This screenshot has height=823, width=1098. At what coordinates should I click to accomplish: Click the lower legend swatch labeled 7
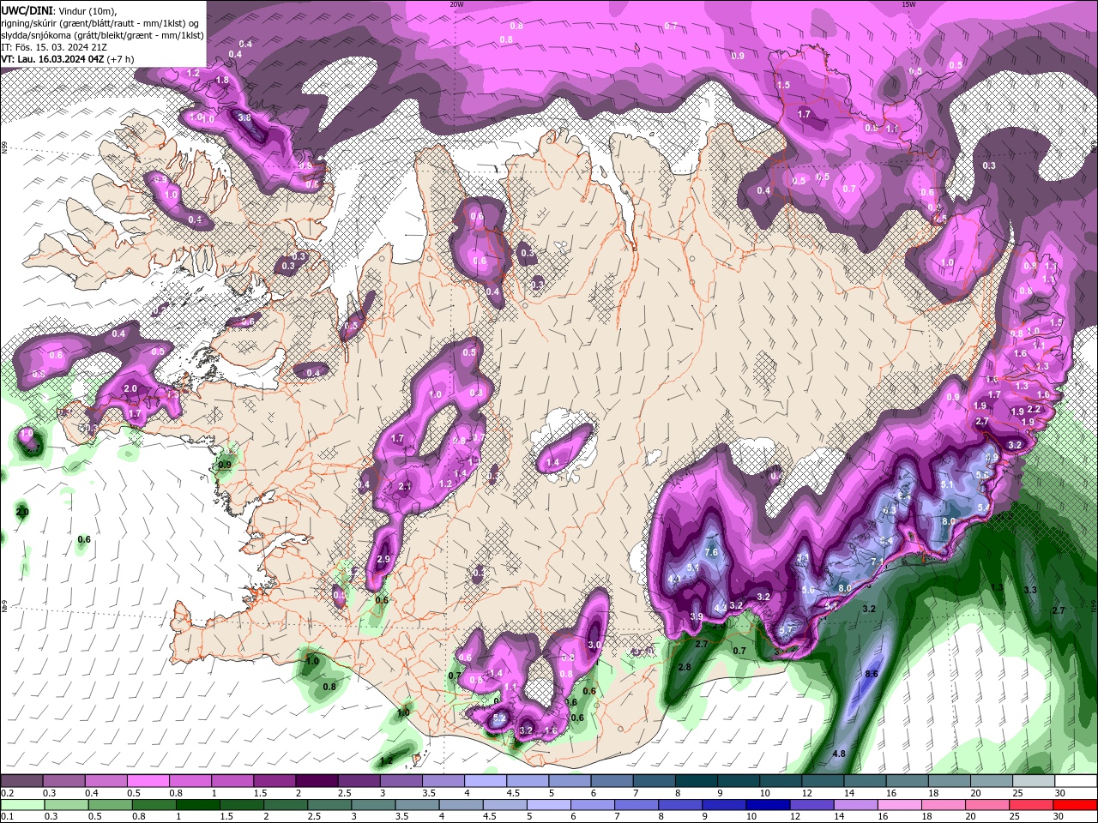point(637,805)
